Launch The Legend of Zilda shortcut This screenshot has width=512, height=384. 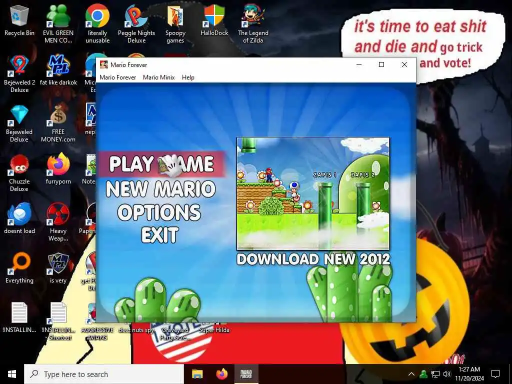253,24
